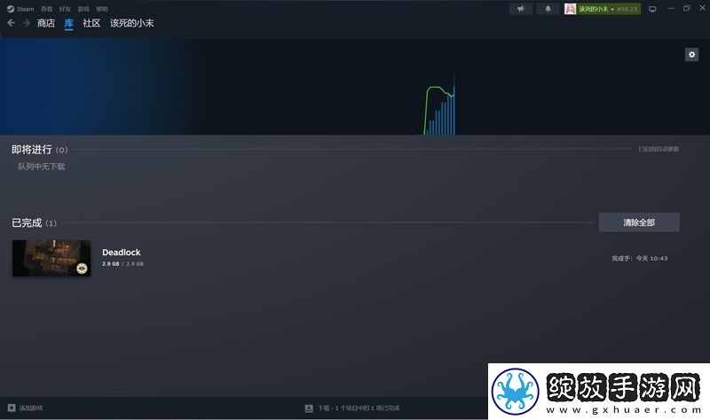This screenshot has width=710, height=420.
Task: Open the 游戏 menu
Action: coord(83,9)
